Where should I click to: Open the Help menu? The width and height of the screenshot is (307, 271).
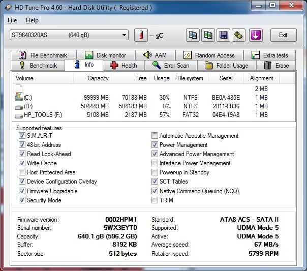(32, 20)
